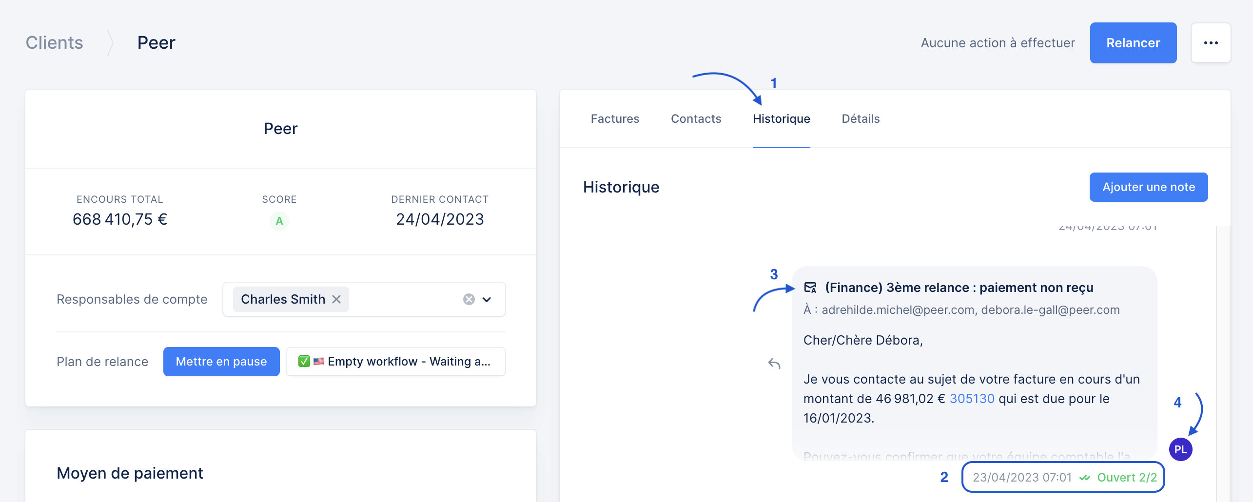Screen dimensions: 1253x502
Task: Open the three-dots more options menu
Action: (1211, 43)
